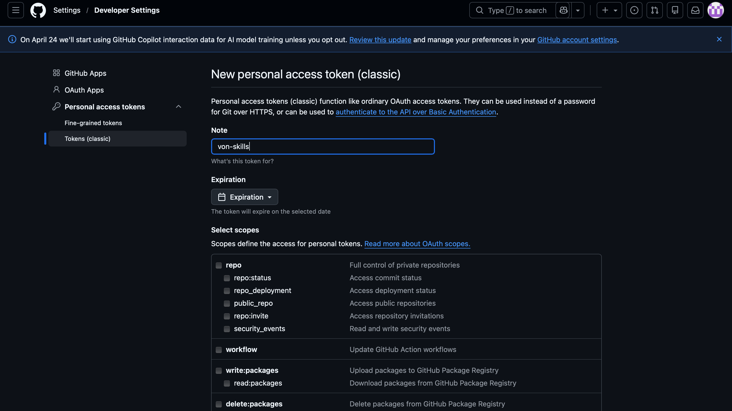Dismiss the Copilot data notice banner

[x=719, y=39]
